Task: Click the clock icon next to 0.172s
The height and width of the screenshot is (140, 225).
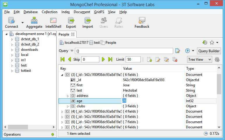Action: click(x=206, y=134)
